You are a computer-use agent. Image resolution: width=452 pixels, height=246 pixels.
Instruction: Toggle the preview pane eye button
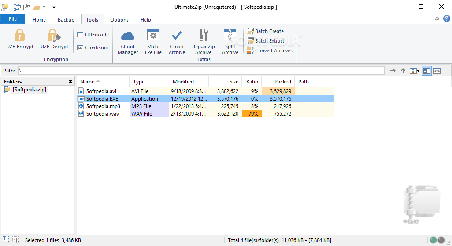[437, 71]
